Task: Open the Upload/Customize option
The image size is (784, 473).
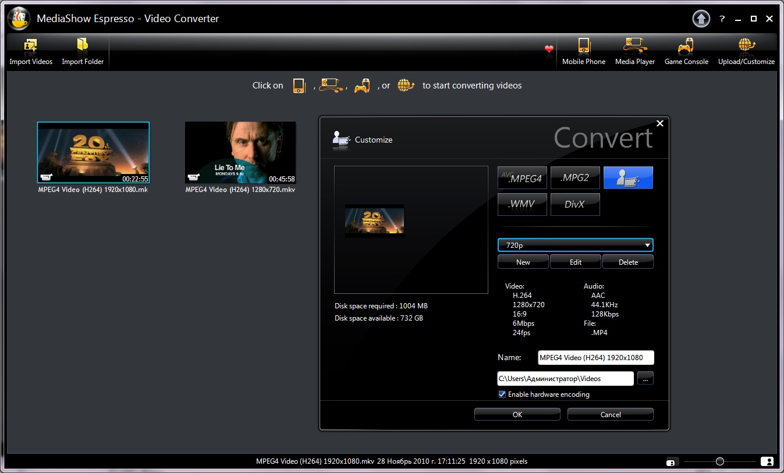Action: (746, 46)
